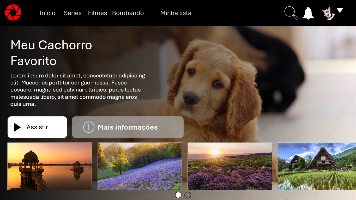Viewport: 356px width, 200px height.
Task: Click the cartoon dog profile avatar
Action: 328,13
